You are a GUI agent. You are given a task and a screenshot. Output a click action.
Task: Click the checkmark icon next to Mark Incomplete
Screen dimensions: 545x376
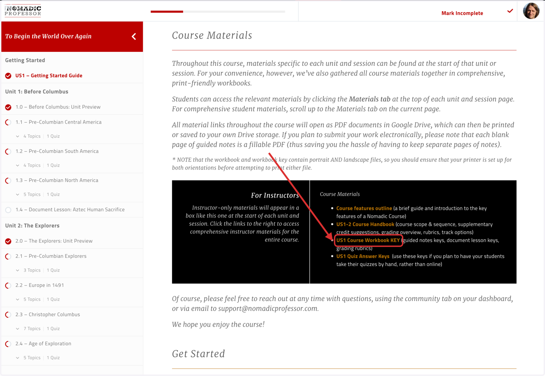(510, 11)
